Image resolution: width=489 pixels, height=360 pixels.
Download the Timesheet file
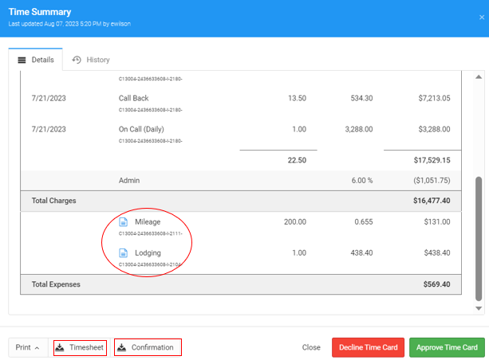tap(80, 348)
